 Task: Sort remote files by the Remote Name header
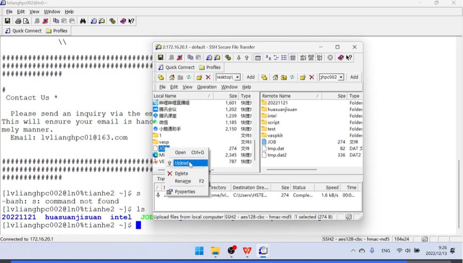[x=291, y=96]
